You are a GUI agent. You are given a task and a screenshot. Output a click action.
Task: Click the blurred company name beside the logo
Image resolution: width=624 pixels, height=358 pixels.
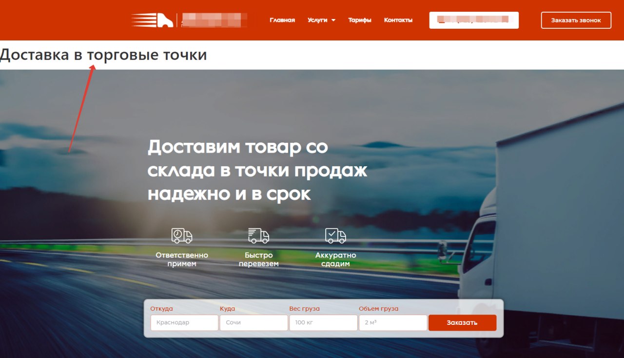[x=214, y=20]
